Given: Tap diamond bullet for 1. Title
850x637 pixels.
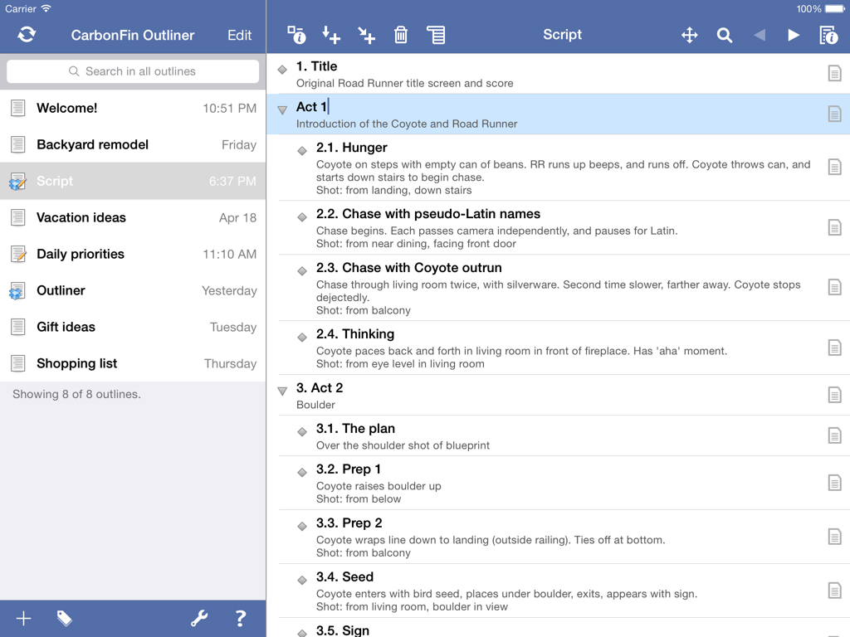Looking at the screenshot, I should (282, 70).
